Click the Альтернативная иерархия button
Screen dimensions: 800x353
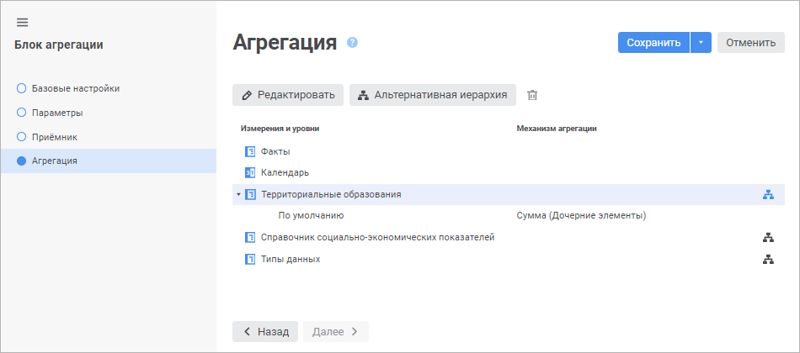pyautogui.click(x=433, y=95)
